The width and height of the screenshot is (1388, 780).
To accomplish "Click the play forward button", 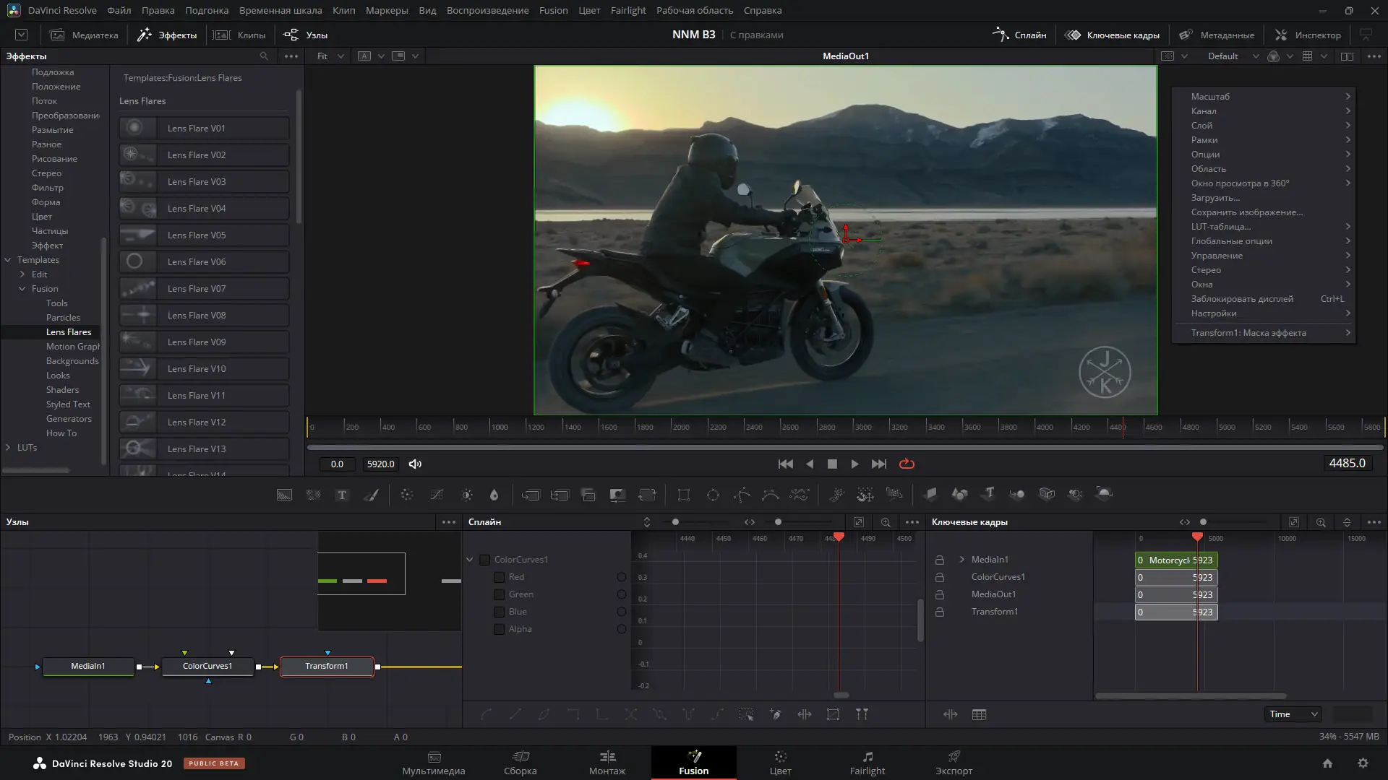I will pyautogui.click(x=855, y=464).
